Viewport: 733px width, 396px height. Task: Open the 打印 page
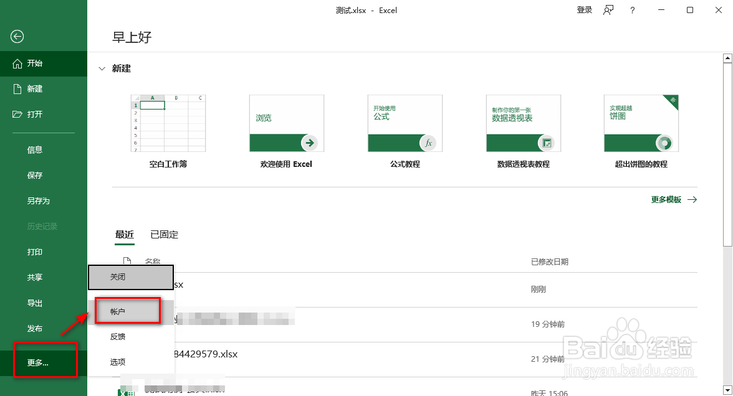pyautogui.click(x=44, y=252)
